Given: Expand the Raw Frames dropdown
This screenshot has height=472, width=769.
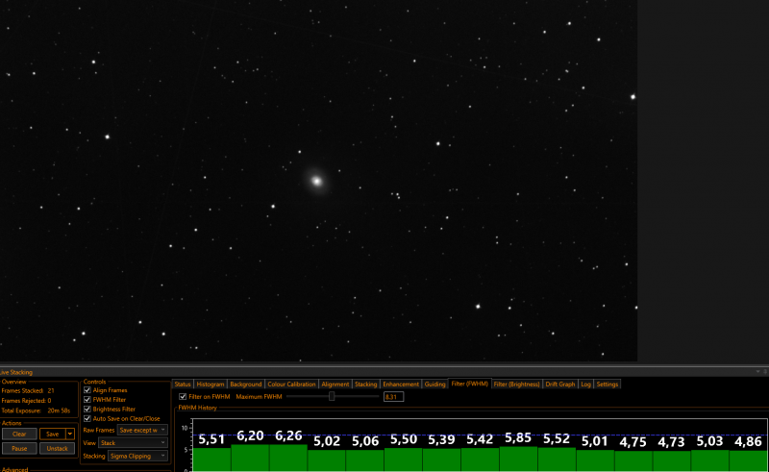Looking at the screenshot, I should (142, 430).
